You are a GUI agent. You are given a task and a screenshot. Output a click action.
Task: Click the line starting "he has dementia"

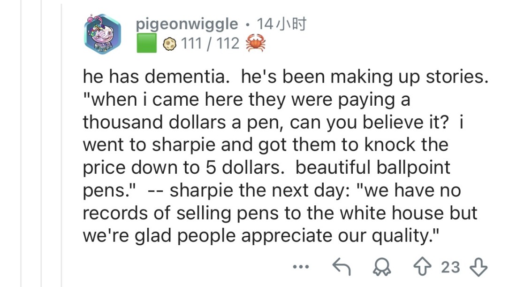(285, 78)
